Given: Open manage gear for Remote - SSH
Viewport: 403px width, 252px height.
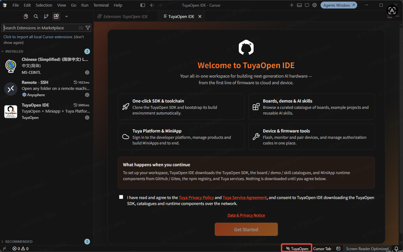Looking at the screenshot, I should [x=87, y=95].
